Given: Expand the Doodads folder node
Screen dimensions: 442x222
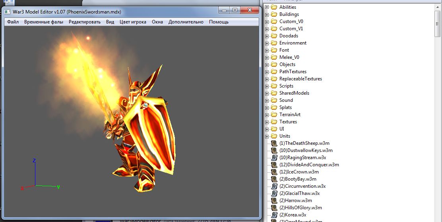Looking at the screenshot, I should pyautogui.click(x=267, y=36).
